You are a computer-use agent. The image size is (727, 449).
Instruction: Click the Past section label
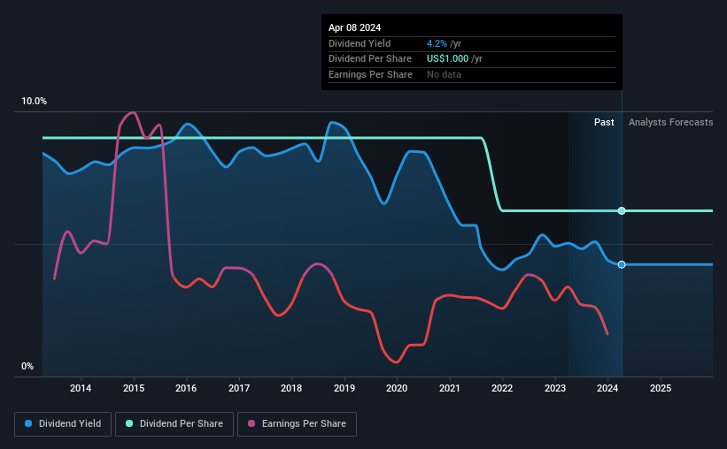[604, 122]
